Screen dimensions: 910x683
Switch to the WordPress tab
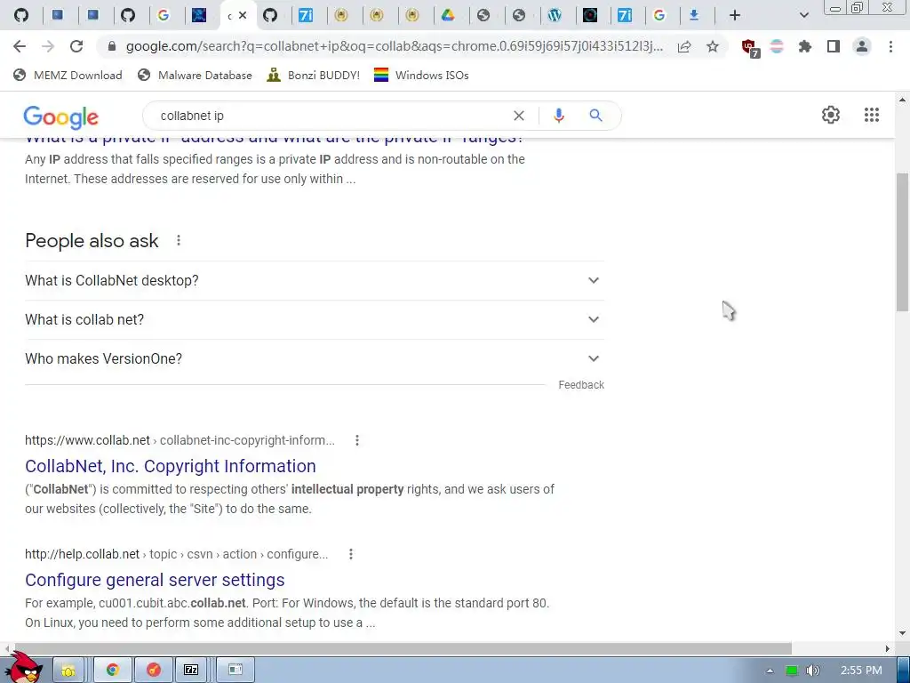pyautogui.click(x=555, y=16)
